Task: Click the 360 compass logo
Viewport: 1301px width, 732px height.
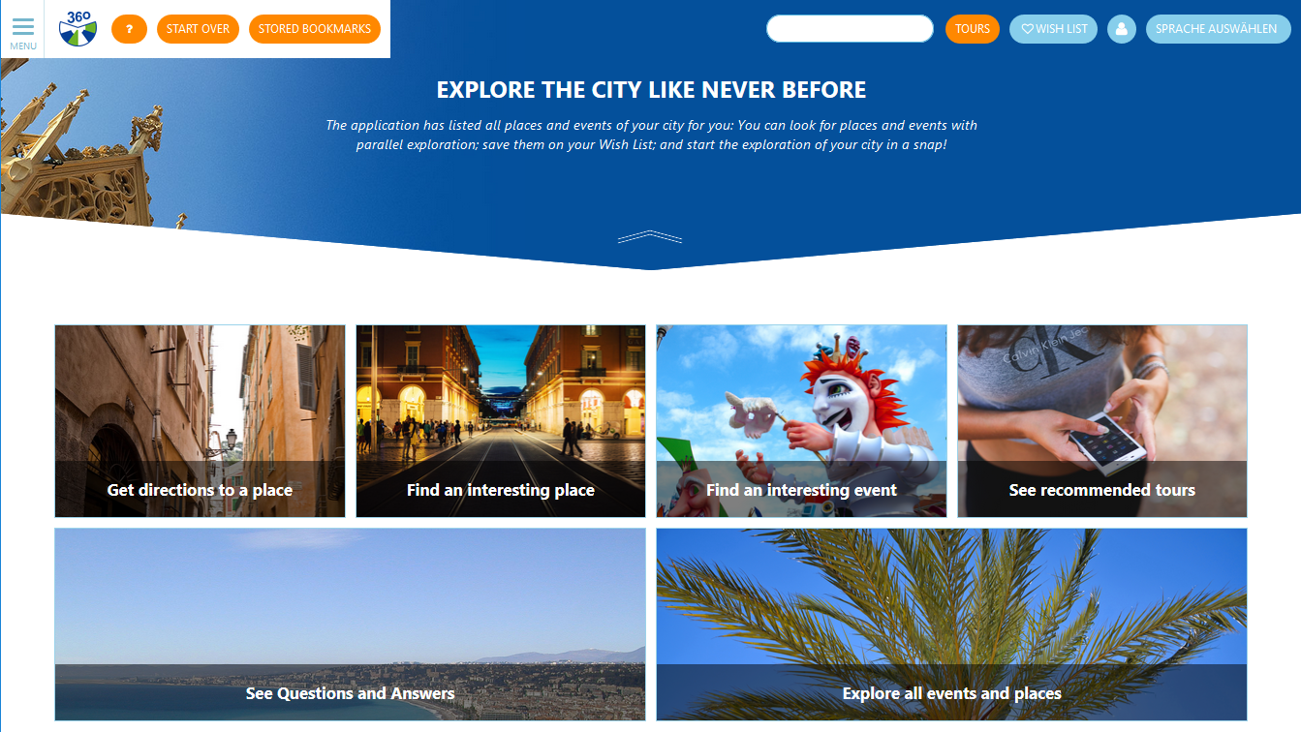Action: coord(77,29)
